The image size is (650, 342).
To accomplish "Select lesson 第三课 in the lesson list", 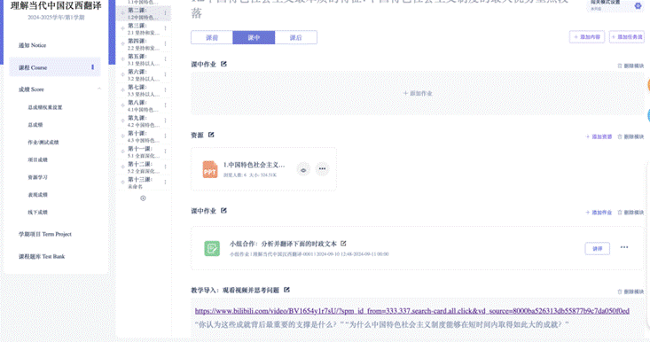I will [143, 29].
